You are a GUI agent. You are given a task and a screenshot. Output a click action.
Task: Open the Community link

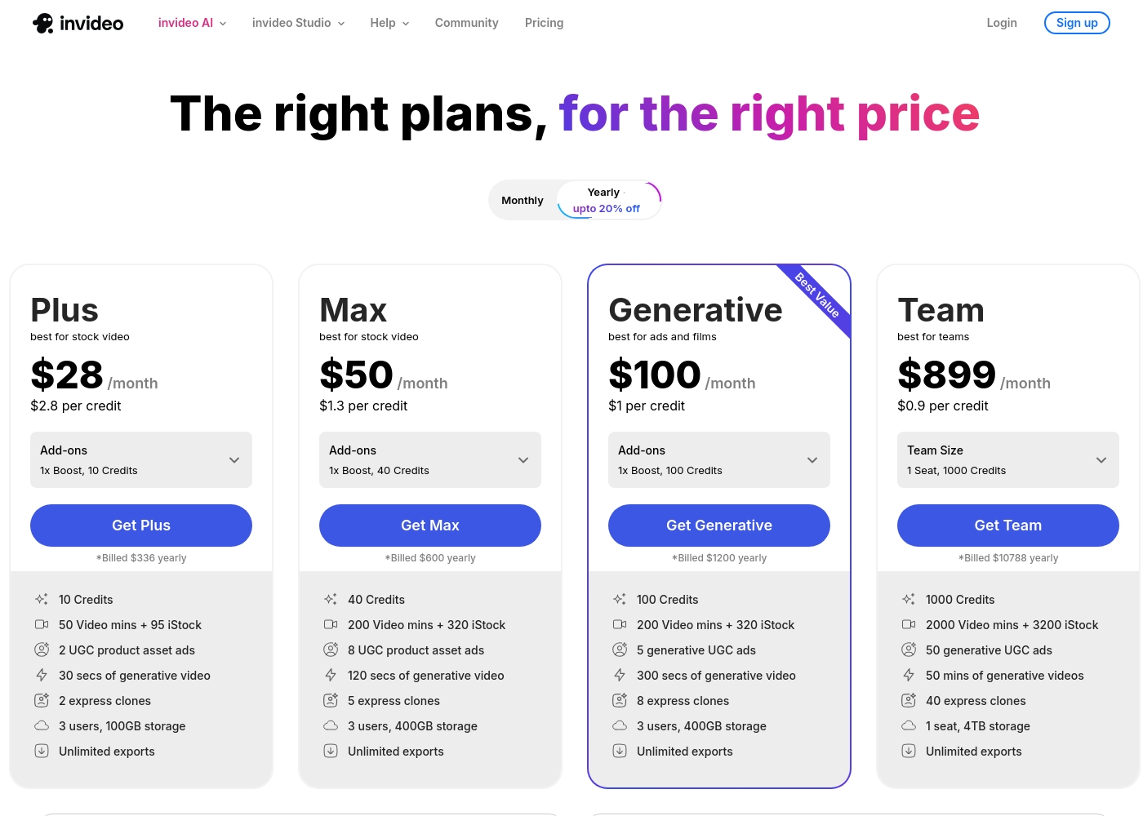click(x=466, y=23)
